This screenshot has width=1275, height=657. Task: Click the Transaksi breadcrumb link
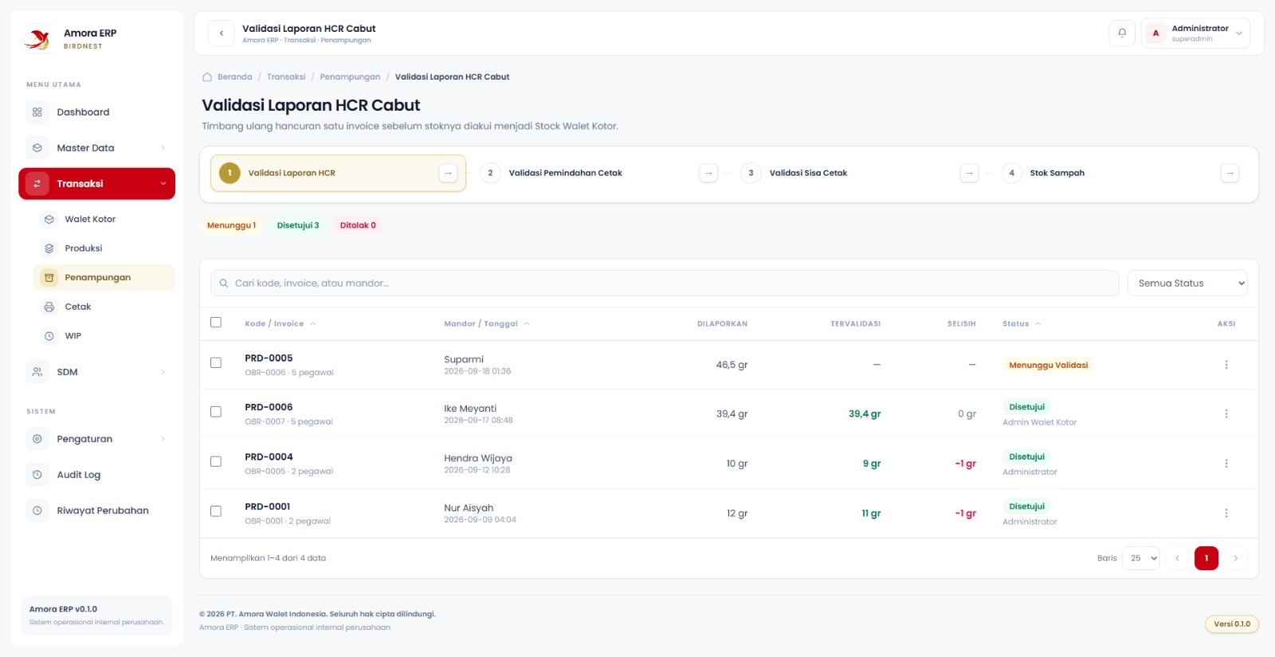286,77
